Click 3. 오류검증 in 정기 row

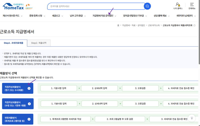[x=140, y=88]
